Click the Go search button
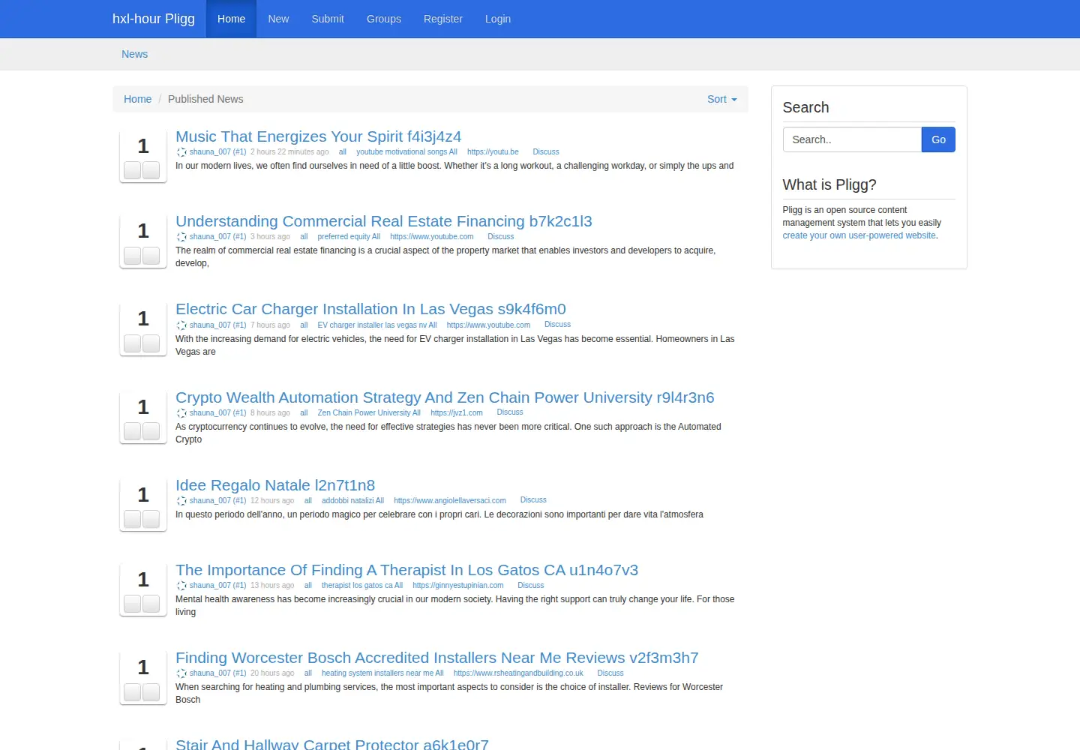This screenshot has height=750, width=1080. (938, 139)
